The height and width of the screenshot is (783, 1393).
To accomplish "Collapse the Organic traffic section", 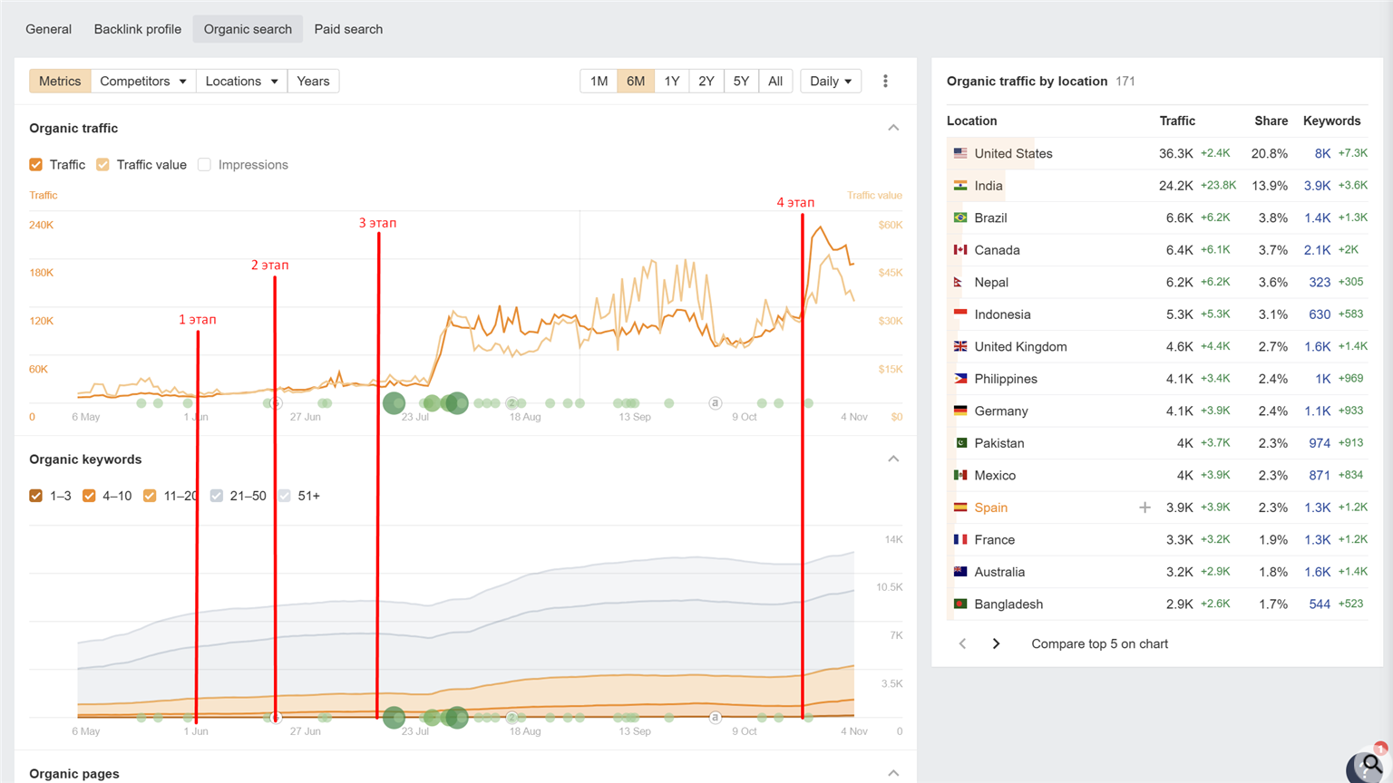I will (x=893, y=128).
